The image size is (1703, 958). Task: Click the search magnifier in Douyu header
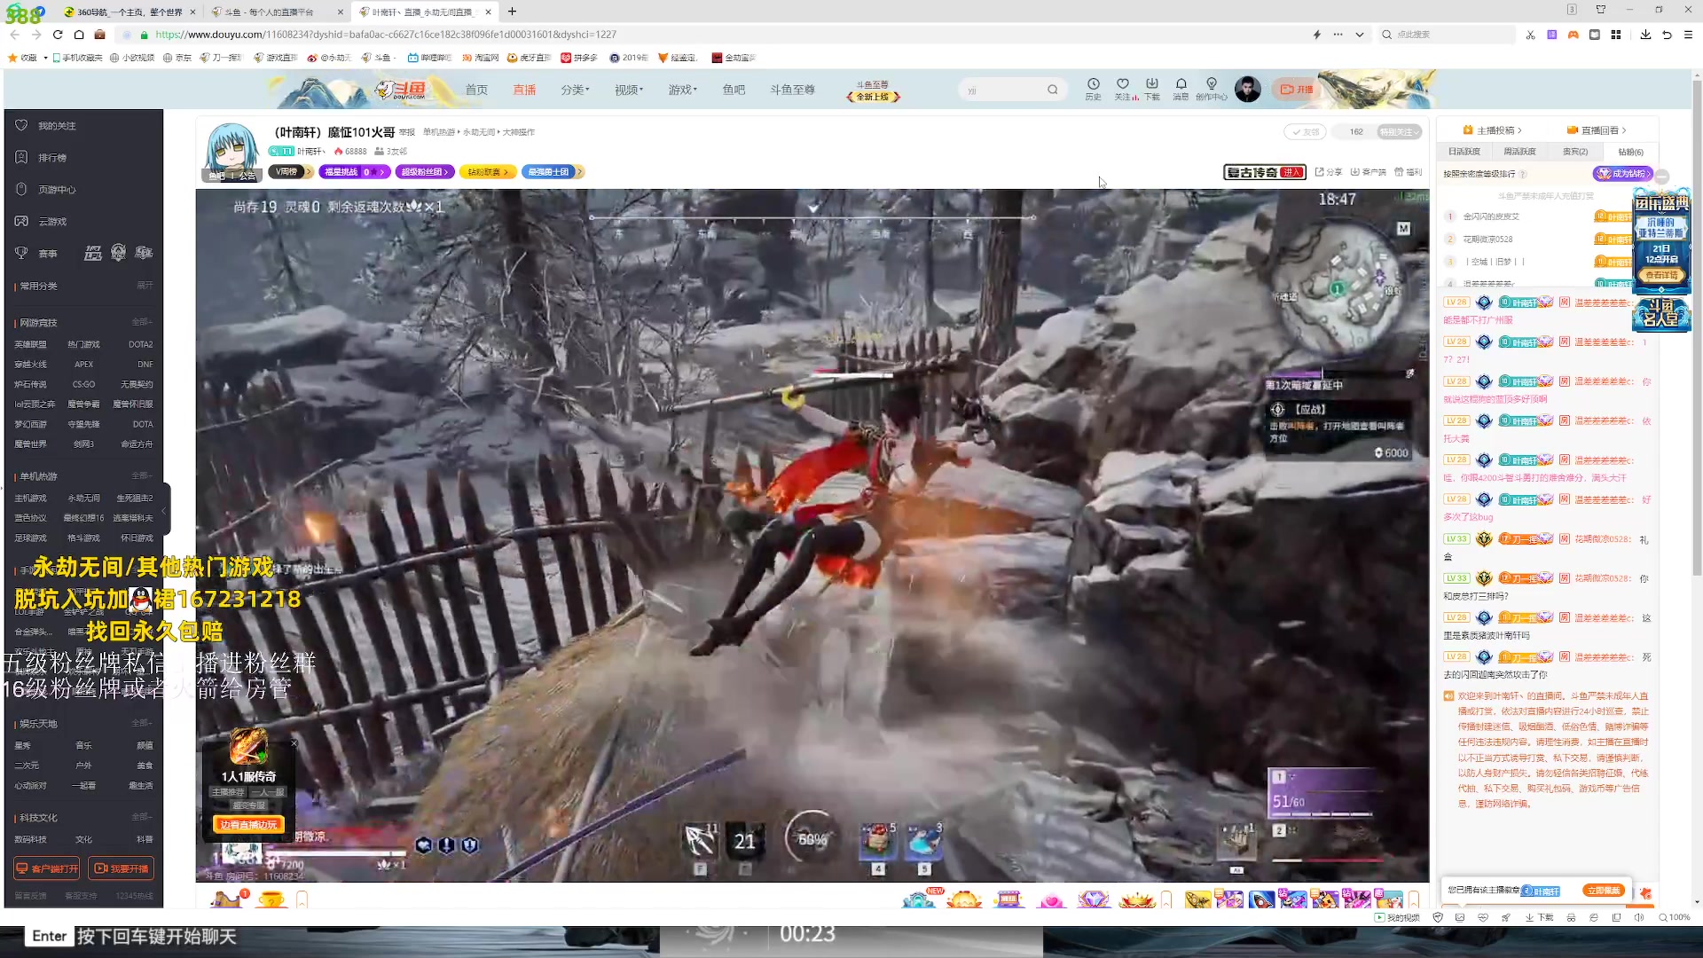tap(1052, 90)
